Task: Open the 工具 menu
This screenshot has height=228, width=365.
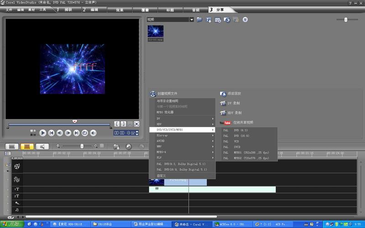Action: point(42,10)
